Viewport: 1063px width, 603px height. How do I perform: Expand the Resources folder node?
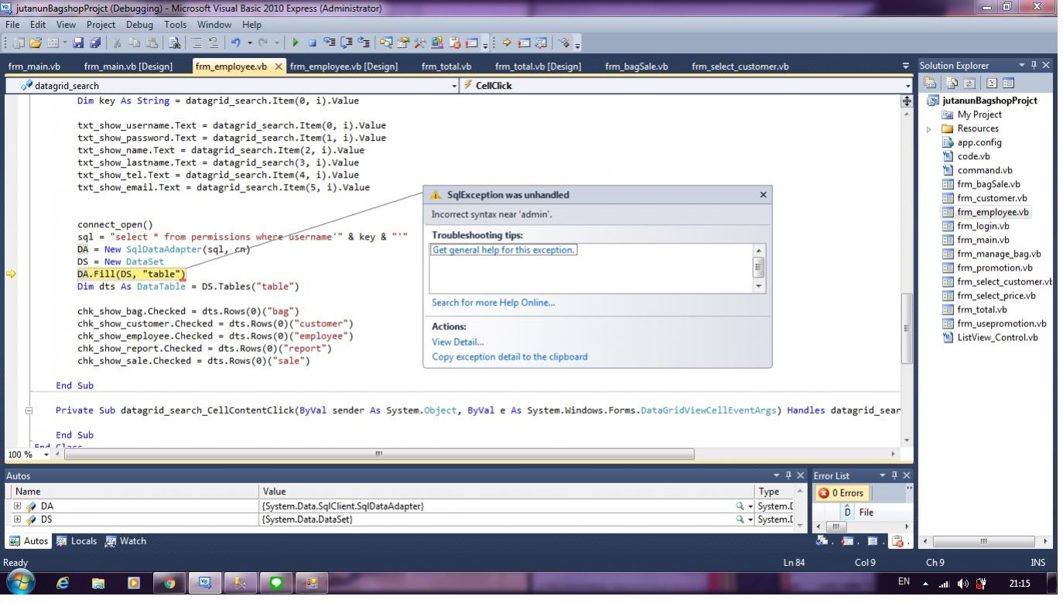[929, 129]
